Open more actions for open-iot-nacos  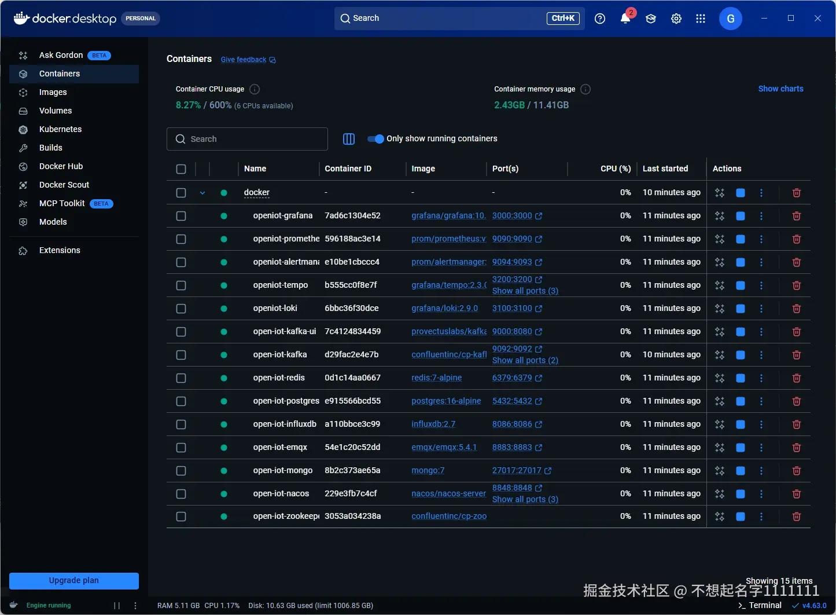tap(761, 494)
